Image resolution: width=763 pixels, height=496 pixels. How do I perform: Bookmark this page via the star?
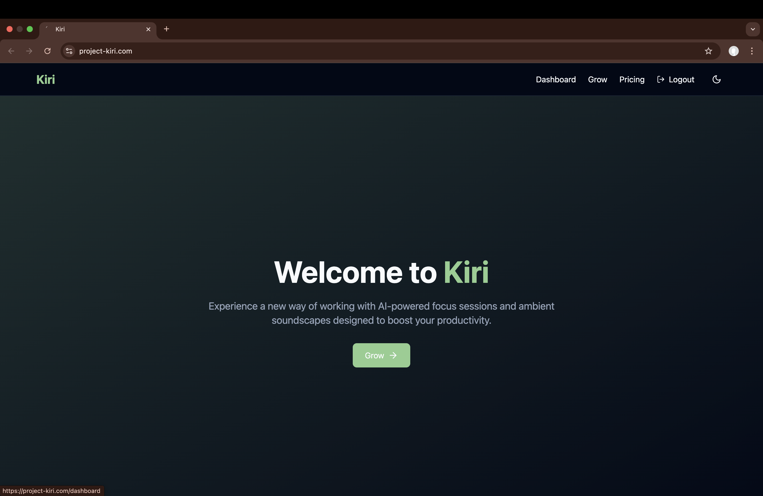(x=708, y=51)
